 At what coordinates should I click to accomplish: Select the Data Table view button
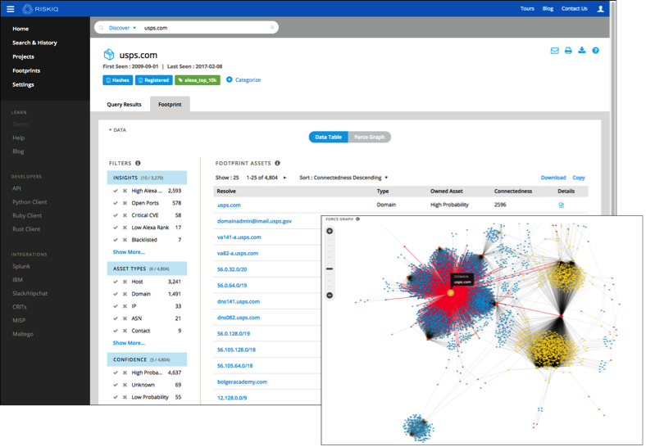329,137
